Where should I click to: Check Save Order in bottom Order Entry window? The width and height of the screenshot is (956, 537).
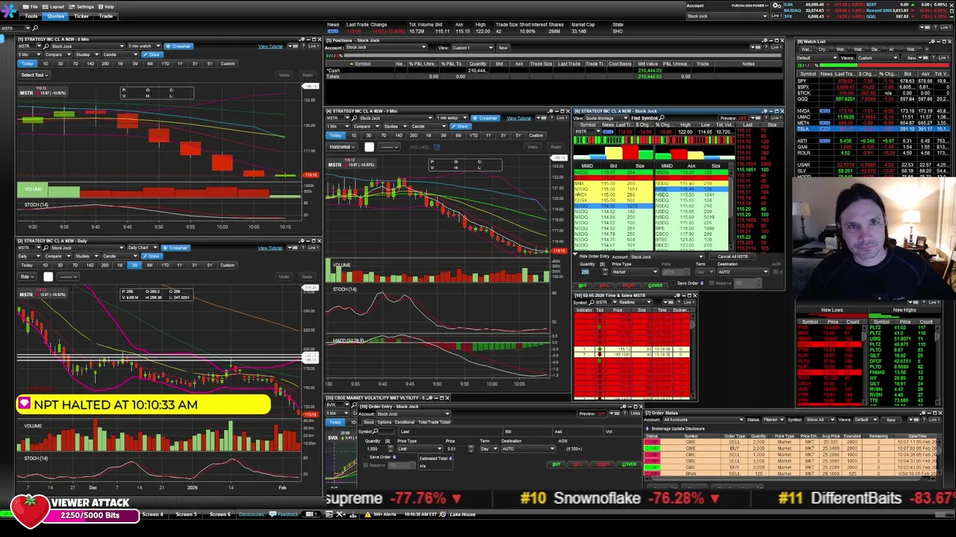[x=365, y=456]
